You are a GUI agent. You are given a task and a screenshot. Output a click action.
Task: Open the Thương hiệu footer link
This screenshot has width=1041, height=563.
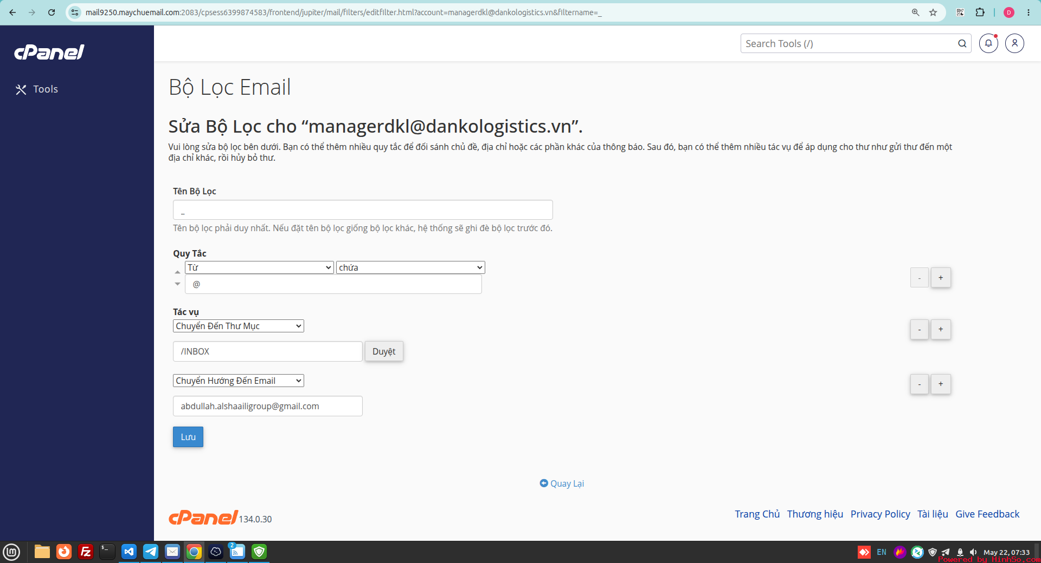(815, 514)
